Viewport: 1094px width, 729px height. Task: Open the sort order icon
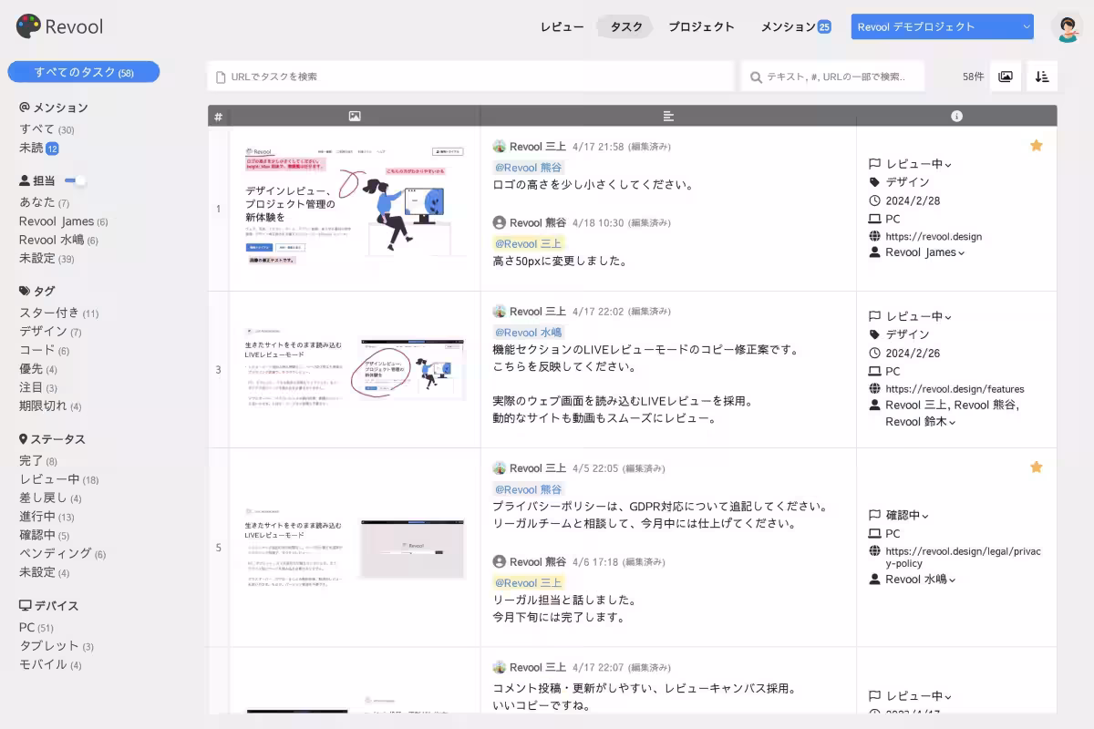pos(1041,77)
